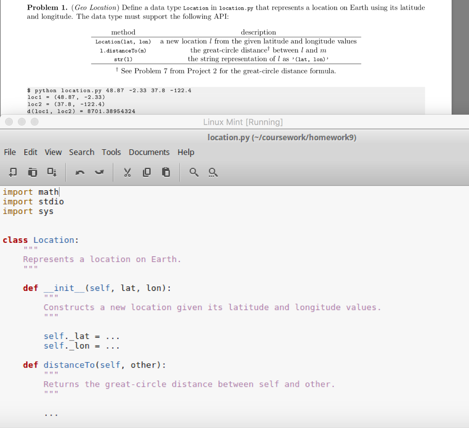Save the location.py file
The height and width of the screenshot is (428, 469).
click(52, 172)
